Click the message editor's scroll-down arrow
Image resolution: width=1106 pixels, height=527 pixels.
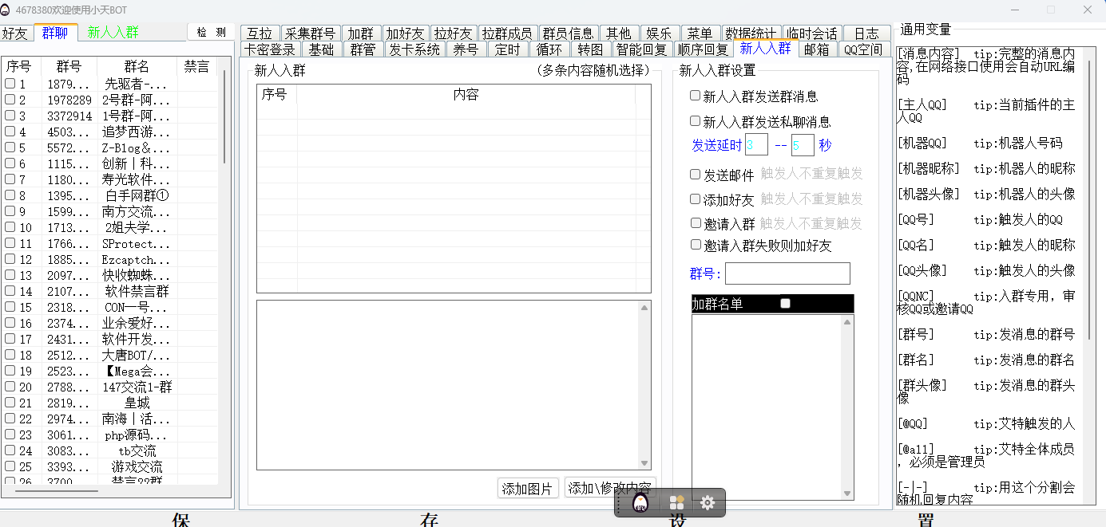point(644,463)
